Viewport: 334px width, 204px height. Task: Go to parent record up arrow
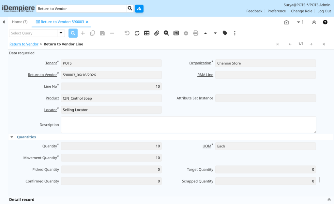(205, 33)
